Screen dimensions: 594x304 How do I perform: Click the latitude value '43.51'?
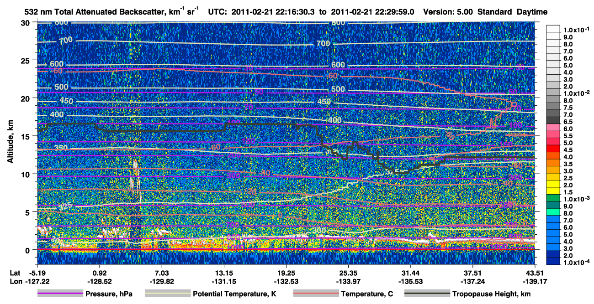535,273
